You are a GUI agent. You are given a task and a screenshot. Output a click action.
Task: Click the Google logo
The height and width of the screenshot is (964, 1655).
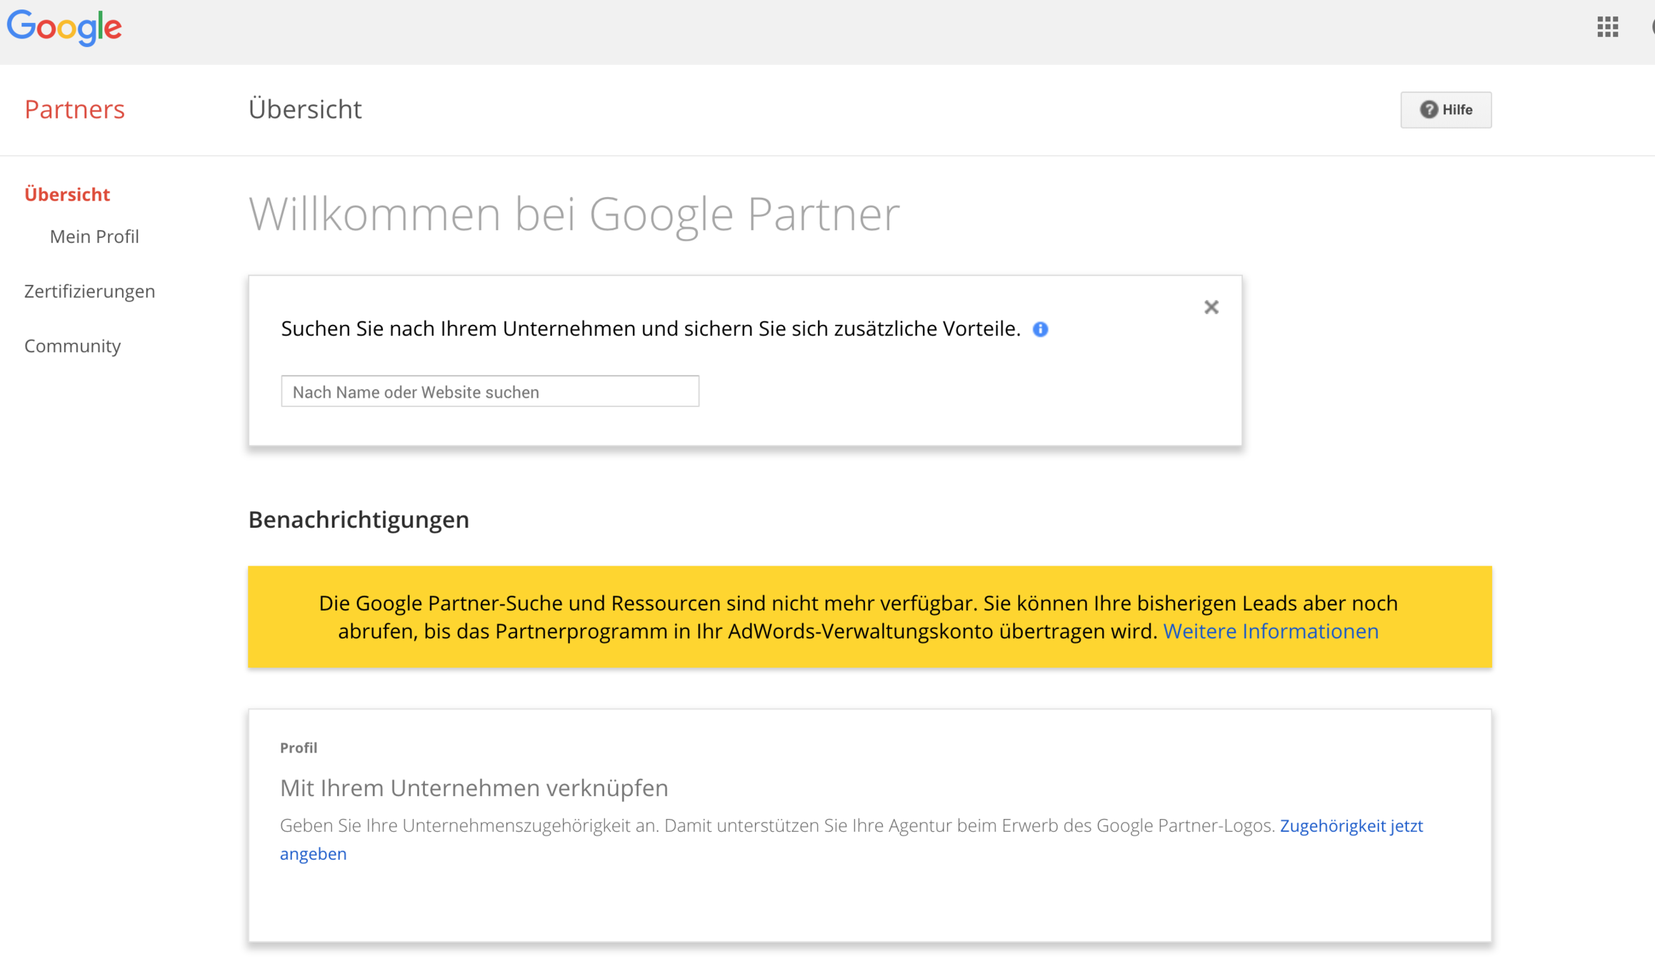tap(64, 27)
